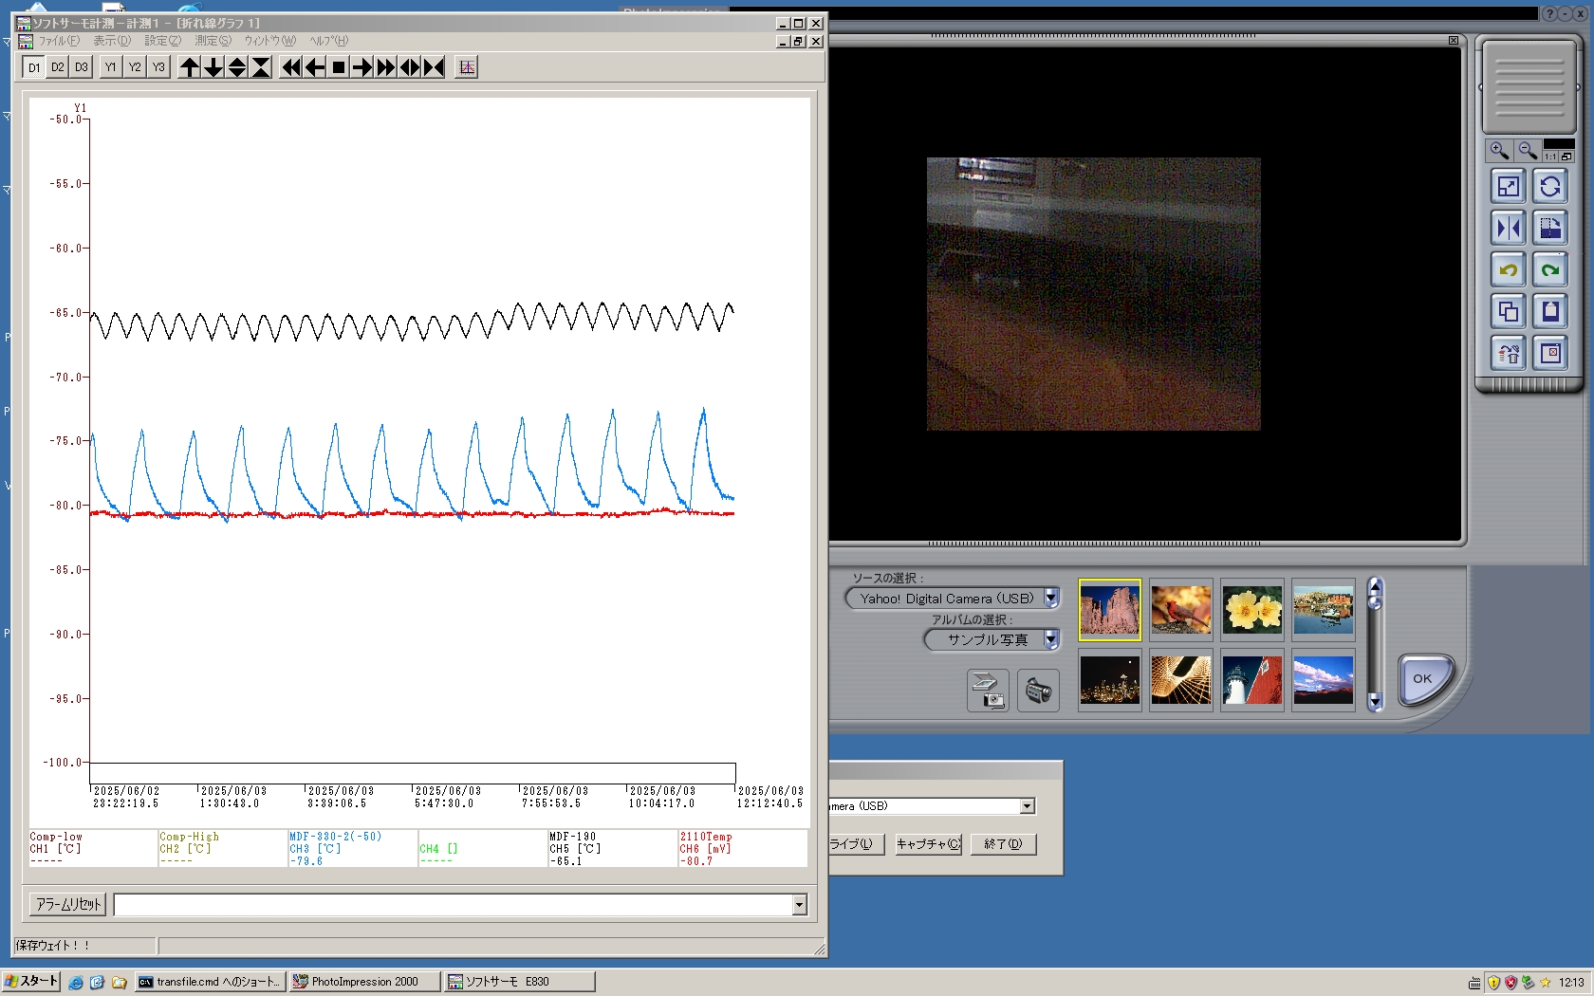Zoom in with PhotoImpression magnifier plus icon

click(1499, 151)
